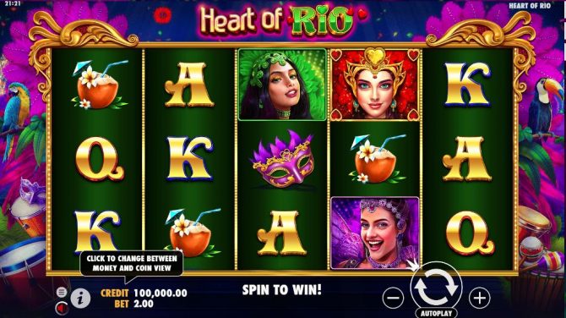Click the golden K on fifth reel
This screenshot has width=566, height=318.
tap(467, 85)
